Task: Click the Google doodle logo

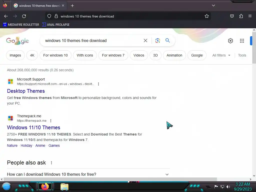Action: (x=17, y=41)
